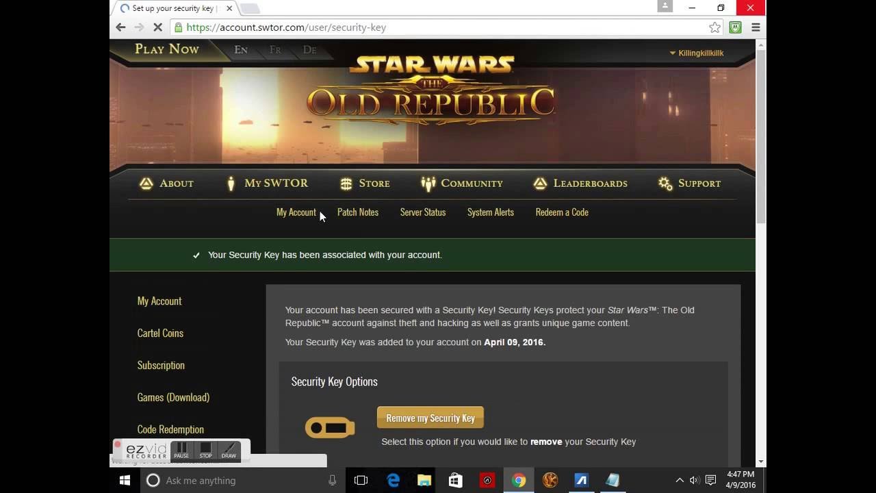Open Action Center notifications icon
The image size is (876, 493).
click(710, 481)
